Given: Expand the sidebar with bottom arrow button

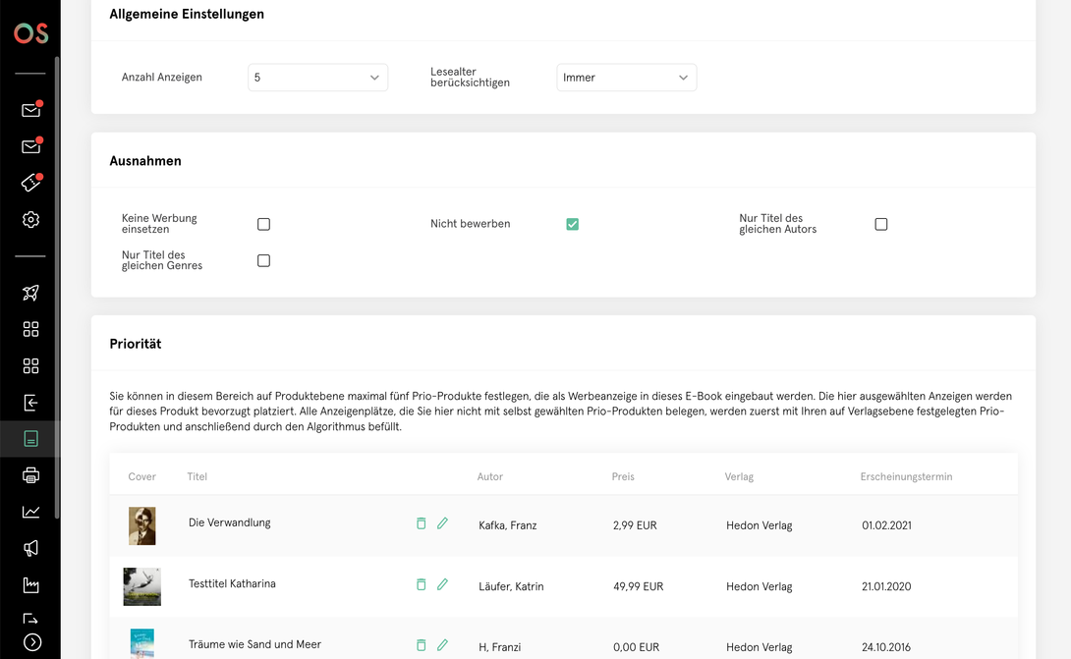Looking at the screenshot, I should pos(32,642).
